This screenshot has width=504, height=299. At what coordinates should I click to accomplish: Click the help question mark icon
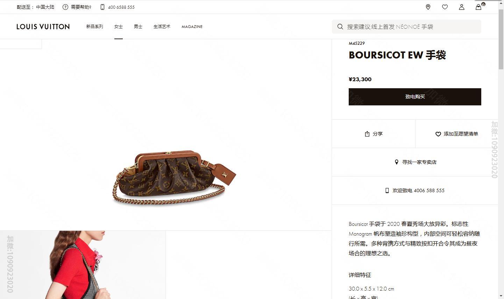65,7
